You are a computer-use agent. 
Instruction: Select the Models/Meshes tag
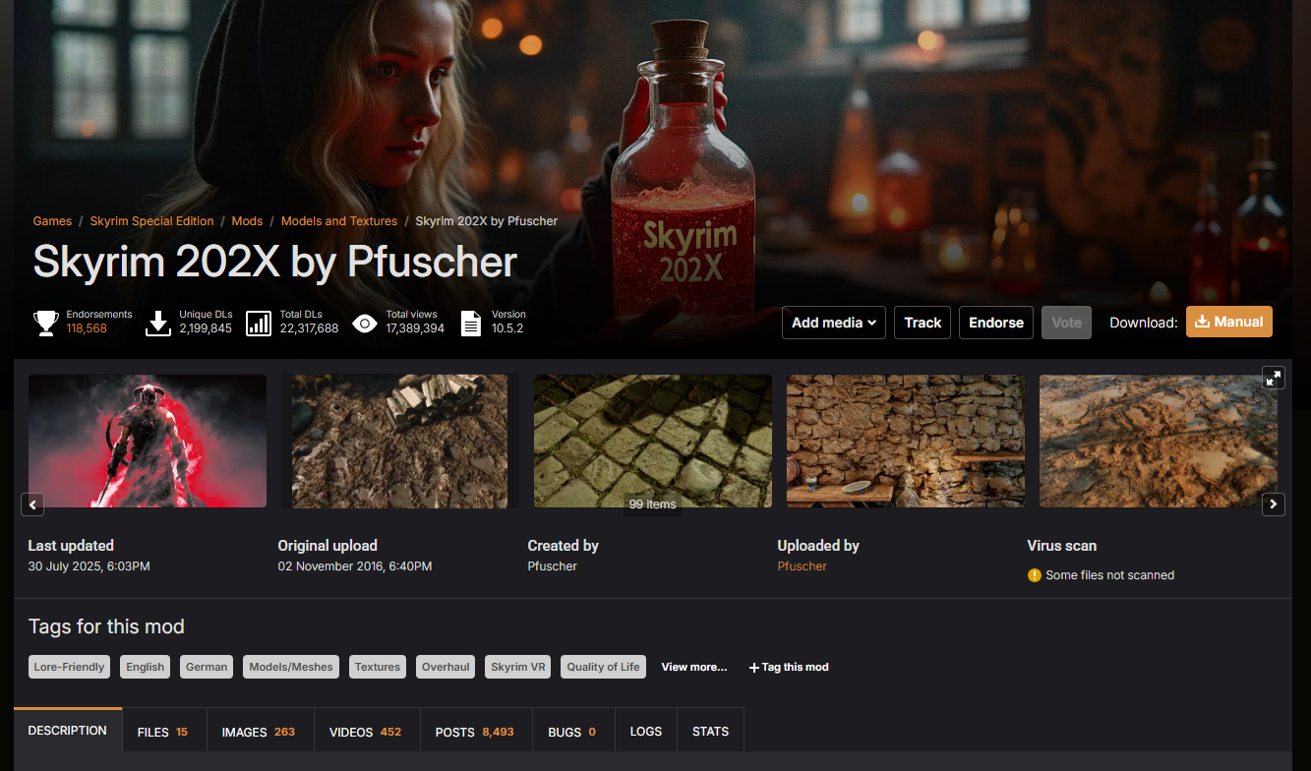tap(291, 667)
